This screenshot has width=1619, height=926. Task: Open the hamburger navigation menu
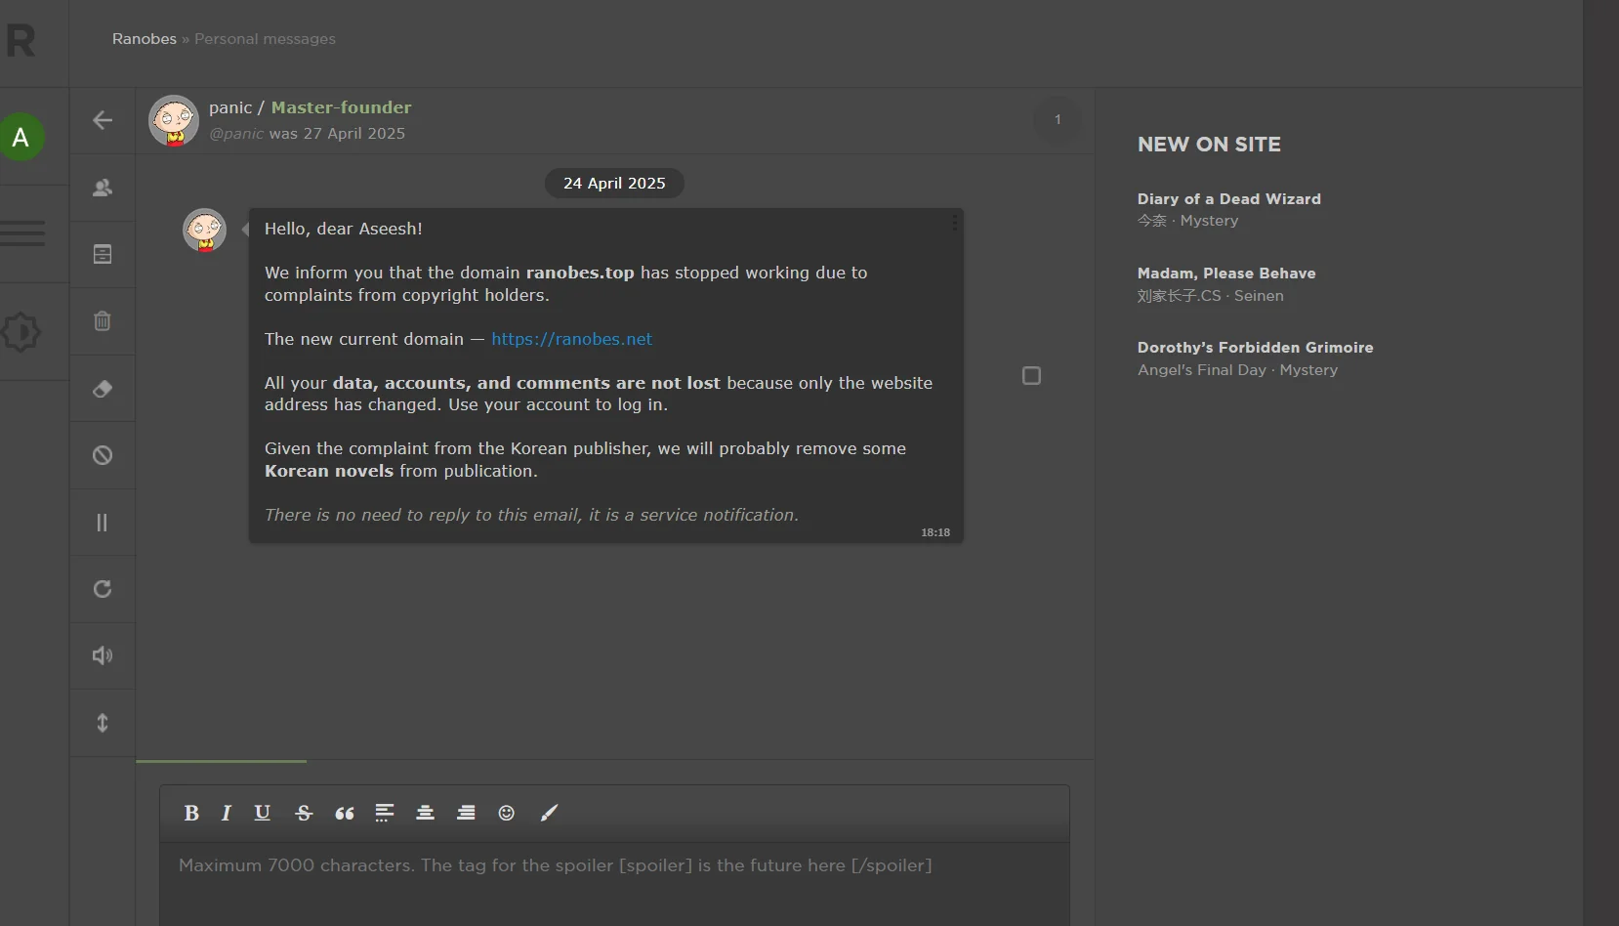22,234
